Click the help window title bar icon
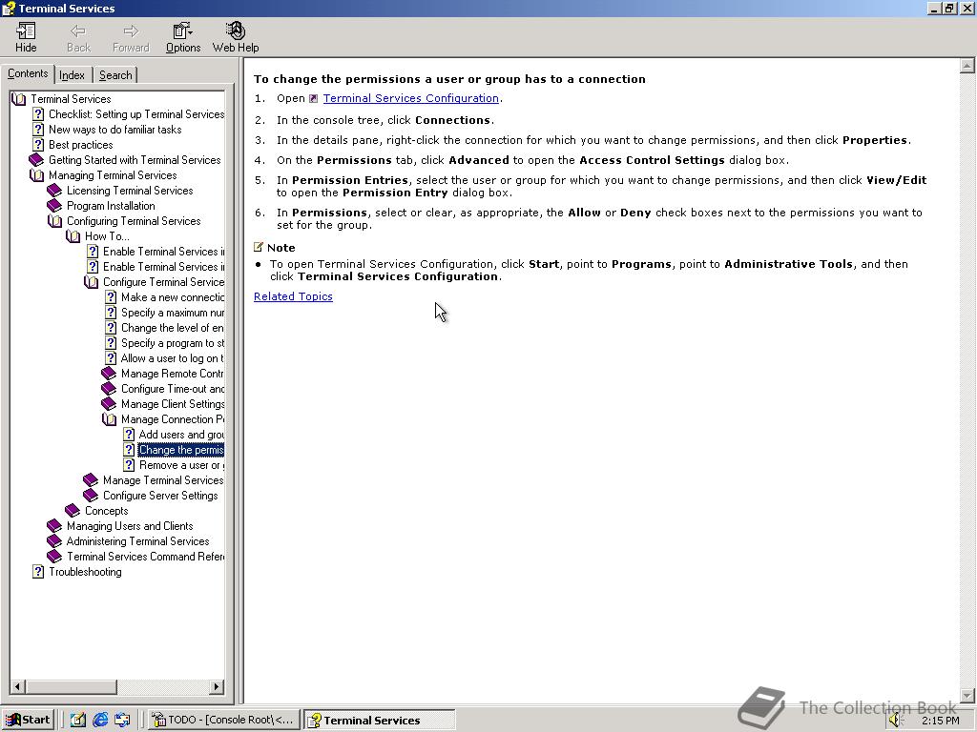Image resolution: width=977 pixels, height=732 pixels. 9,8
